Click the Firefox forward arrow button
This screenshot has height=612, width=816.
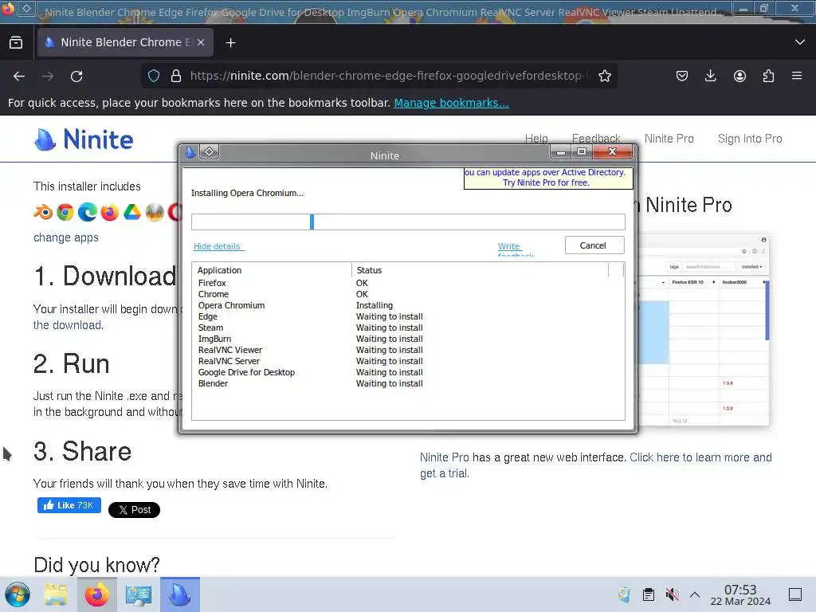(48, 76)
